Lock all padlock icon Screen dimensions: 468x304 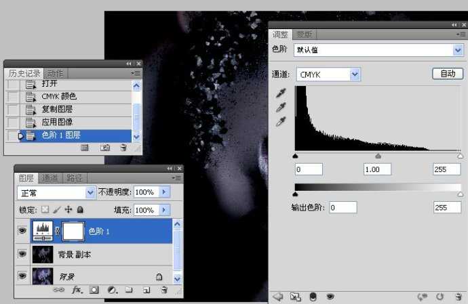pos(80,209)
